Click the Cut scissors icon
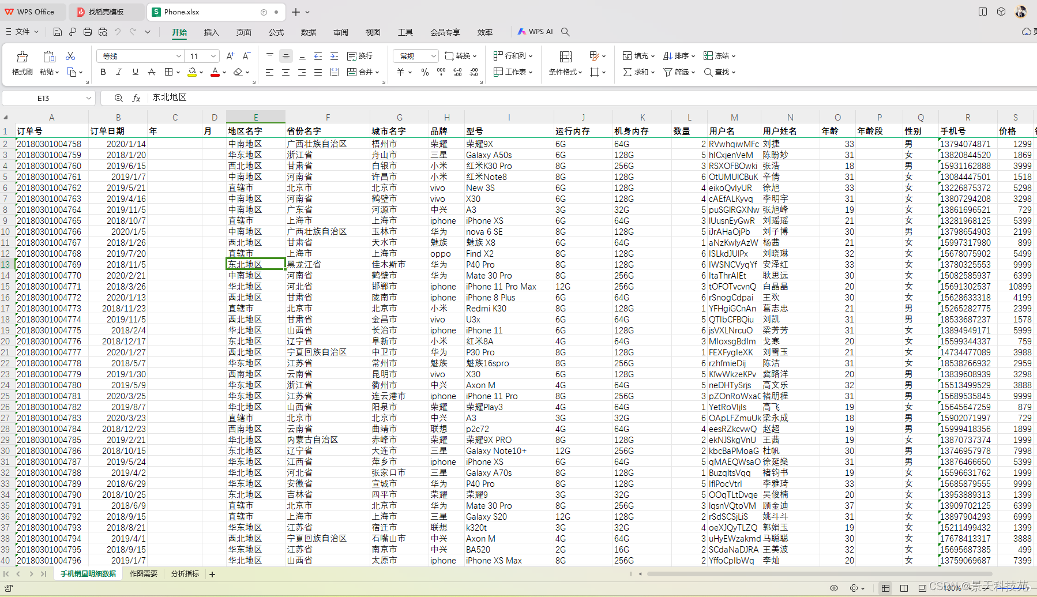This screenshot has width=1037, height=597. tap(70, 56)
